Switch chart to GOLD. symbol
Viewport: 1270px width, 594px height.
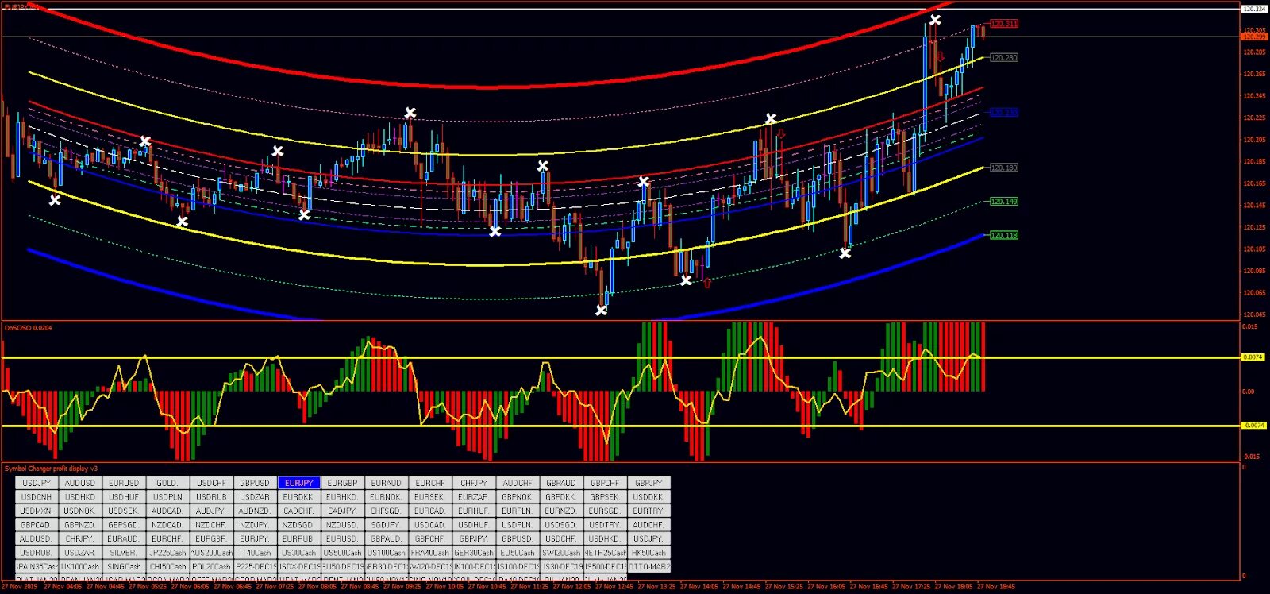(x=167, y=483)
